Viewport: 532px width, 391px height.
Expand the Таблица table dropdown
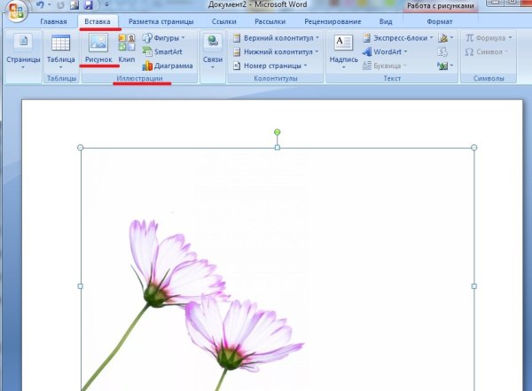(60, 51)
